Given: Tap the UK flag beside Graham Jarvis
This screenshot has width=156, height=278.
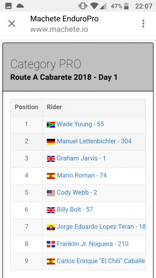Looking at the screenshot, I should click(51, 158).
